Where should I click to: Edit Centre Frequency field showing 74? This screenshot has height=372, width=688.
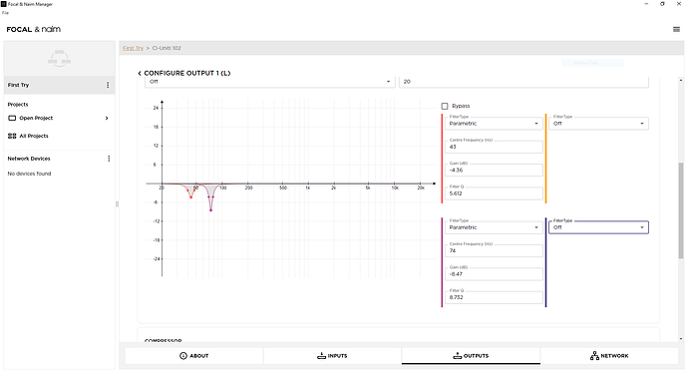(494, 251)
